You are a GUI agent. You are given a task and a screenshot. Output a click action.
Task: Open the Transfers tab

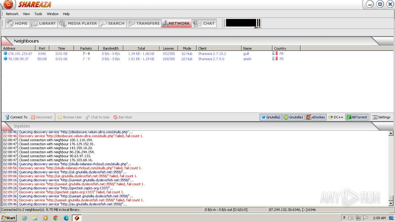144,23
